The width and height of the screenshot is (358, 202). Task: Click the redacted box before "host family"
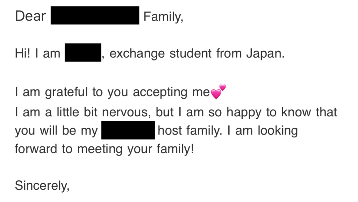tap(128, 130)
